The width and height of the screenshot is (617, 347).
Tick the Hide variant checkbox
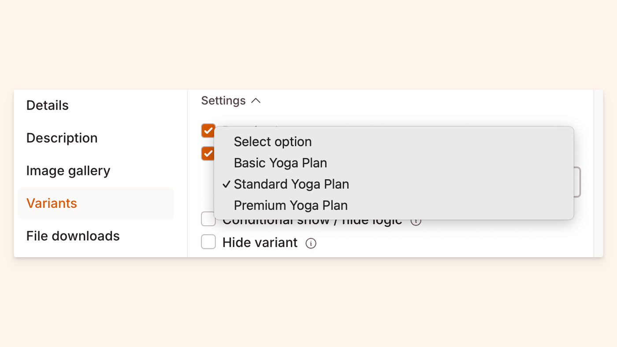(x=208, y=242)
